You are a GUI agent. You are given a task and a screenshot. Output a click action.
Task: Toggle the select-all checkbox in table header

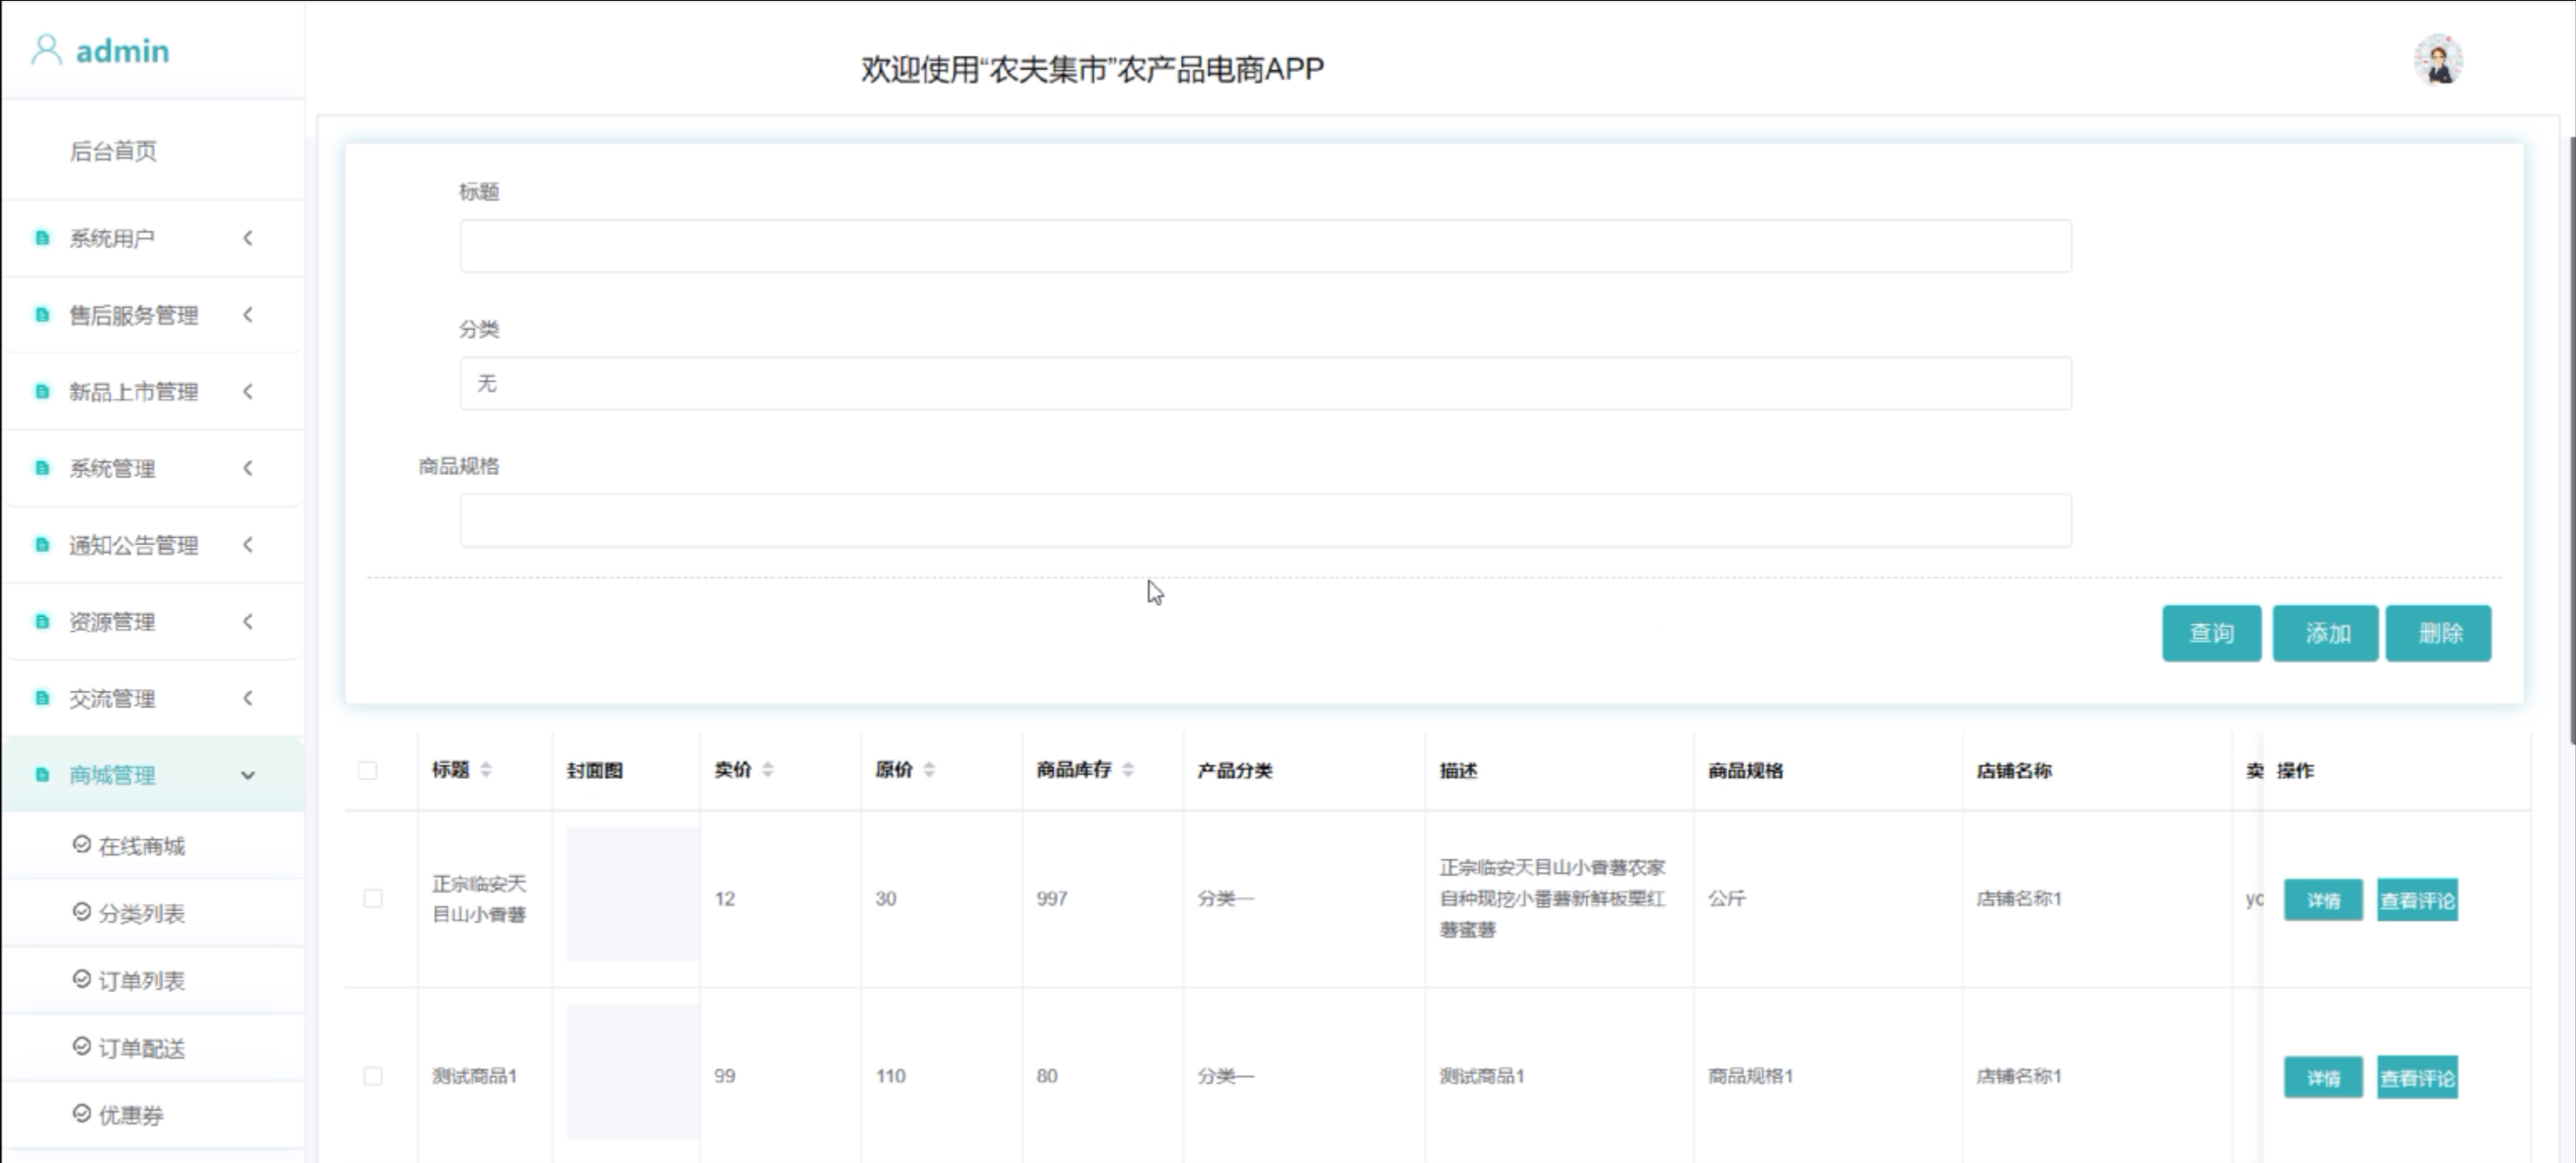pyautogui.click(x=368, y=770)
